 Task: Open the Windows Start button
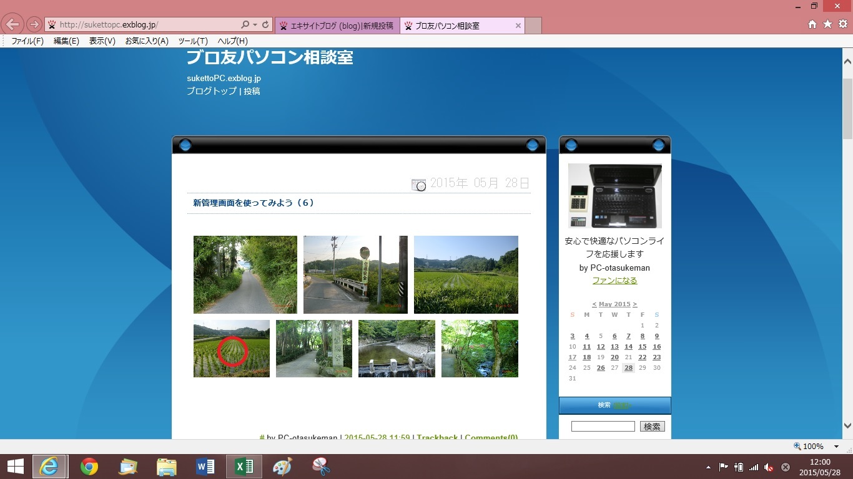(x=15, y=467)
